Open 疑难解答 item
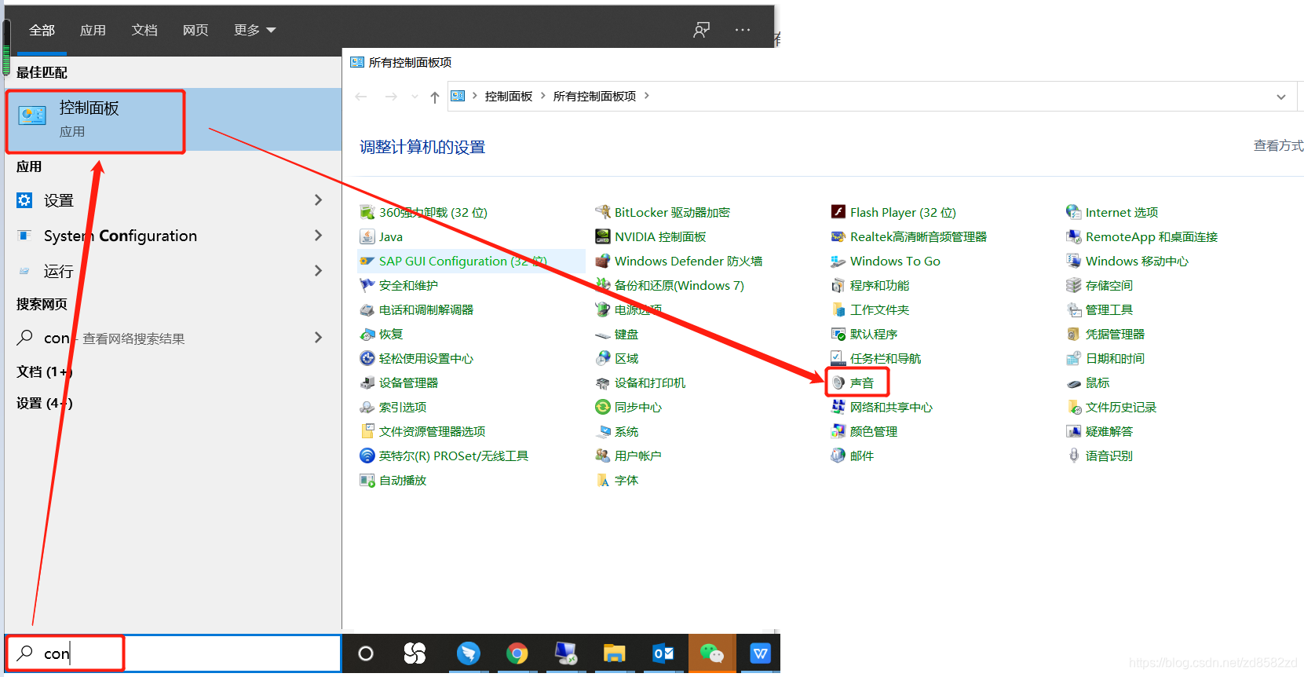The height and width of the screenshot is (677, 1304). click(x=1099, y=432)
